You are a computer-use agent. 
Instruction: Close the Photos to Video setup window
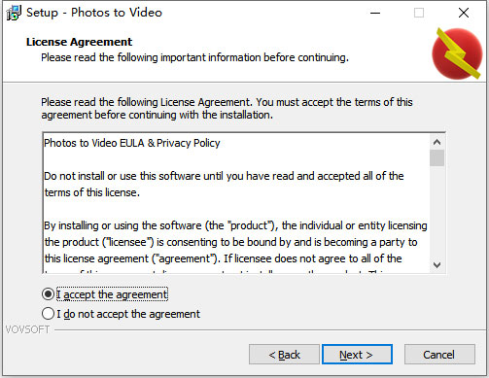pos(464,13)
